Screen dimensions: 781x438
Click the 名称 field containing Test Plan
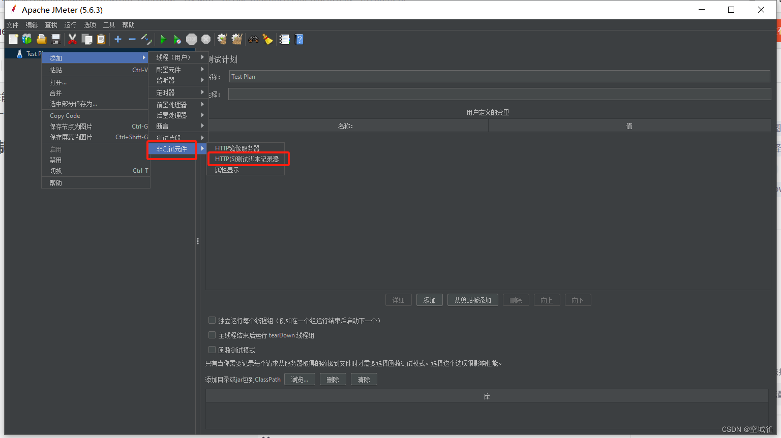tap(499, 77)
